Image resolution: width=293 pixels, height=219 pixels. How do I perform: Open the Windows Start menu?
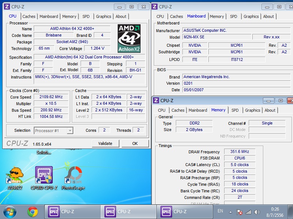pyautogui.click(x=10, y=212)
